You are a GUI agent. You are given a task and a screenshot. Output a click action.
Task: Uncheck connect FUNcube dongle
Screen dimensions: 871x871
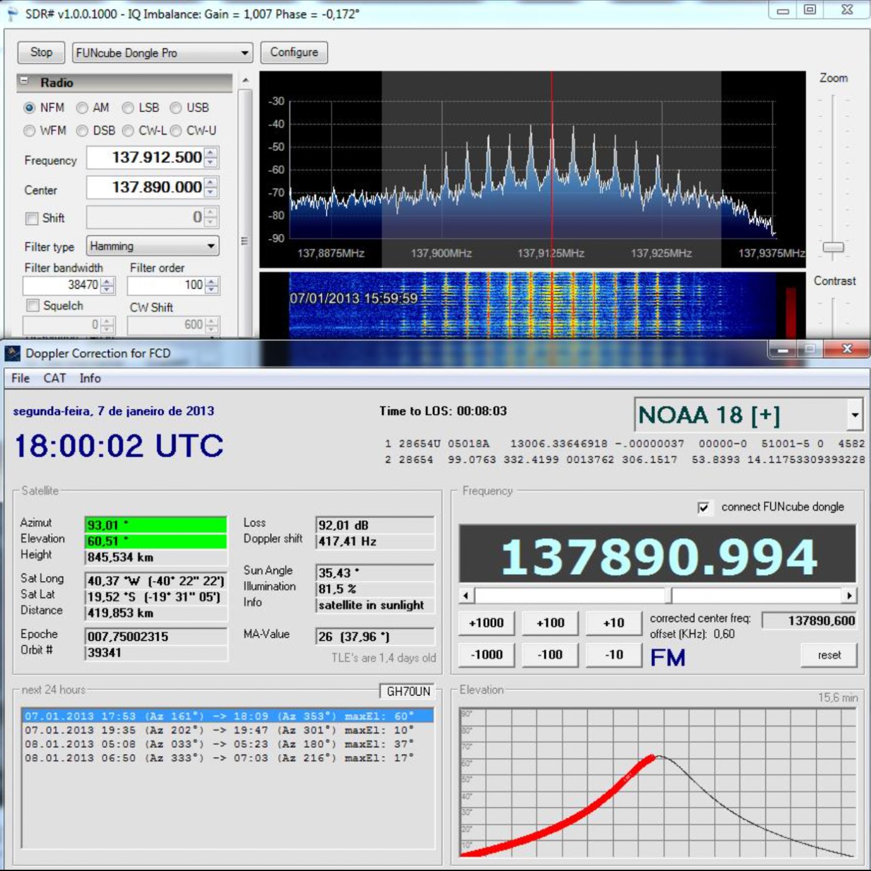703,508
